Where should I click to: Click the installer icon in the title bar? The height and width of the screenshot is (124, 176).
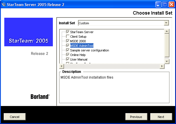coord(4,4)
